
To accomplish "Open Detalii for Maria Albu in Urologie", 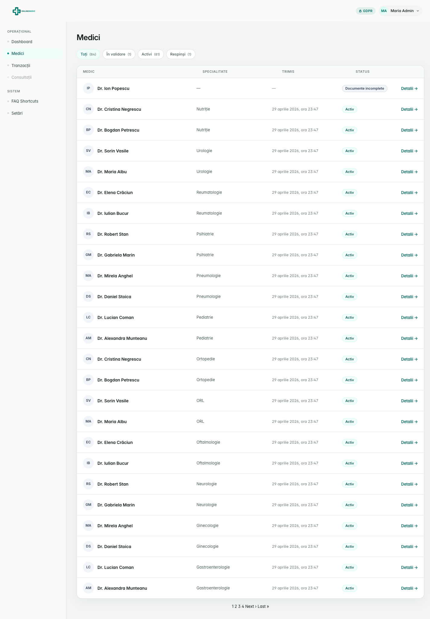I will coord(409,172).
